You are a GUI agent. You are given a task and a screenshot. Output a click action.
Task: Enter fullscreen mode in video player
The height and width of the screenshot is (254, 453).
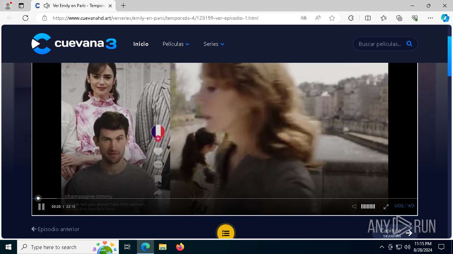(386, 206)
